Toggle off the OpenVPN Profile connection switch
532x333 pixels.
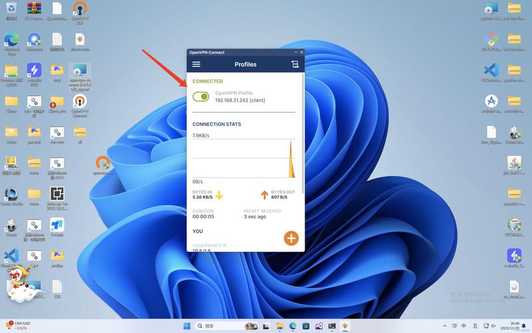tap(201, 97)
